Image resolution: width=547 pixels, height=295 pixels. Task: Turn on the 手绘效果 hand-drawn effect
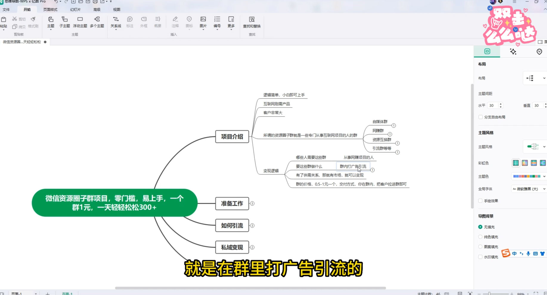pos(481,201)
